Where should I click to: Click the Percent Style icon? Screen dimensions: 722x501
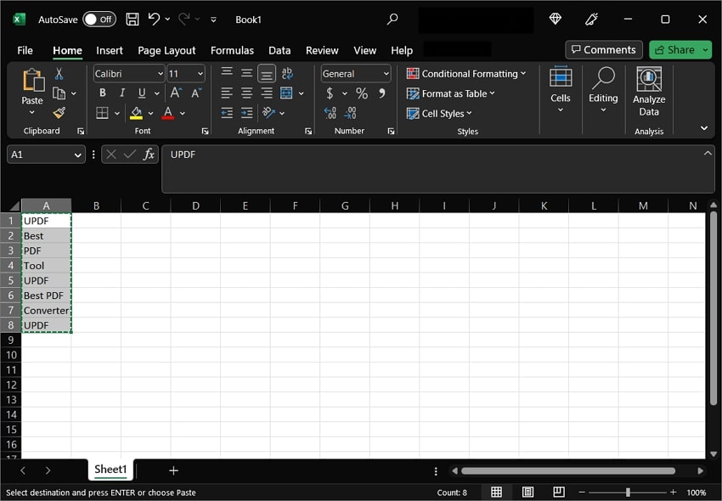tap(362, 93)
